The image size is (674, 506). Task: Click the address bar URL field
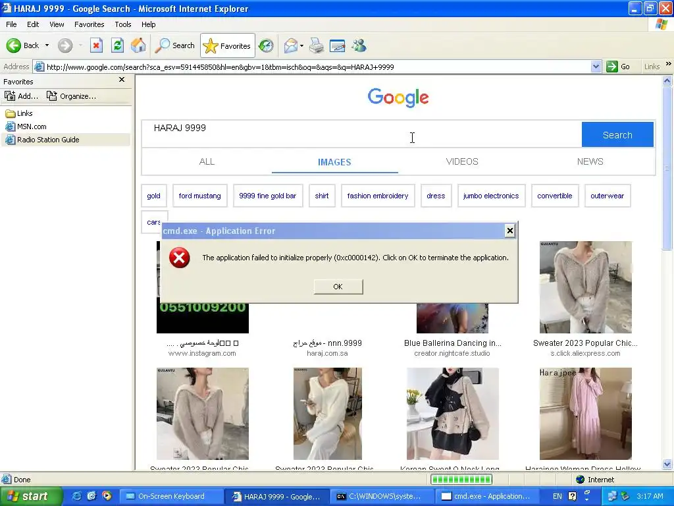[317, 67]
